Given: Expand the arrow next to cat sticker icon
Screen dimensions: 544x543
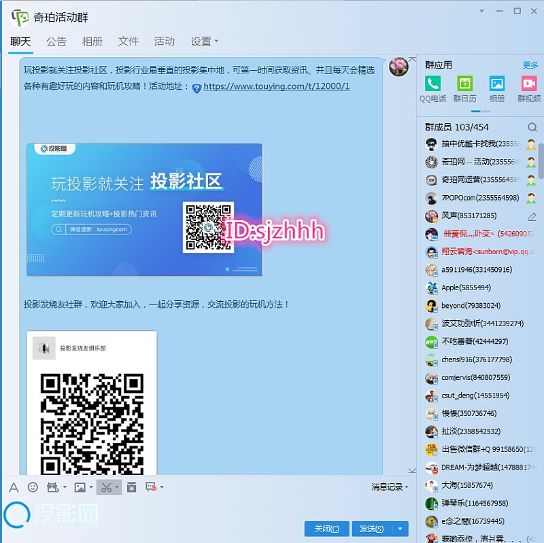Looking at the screenshot, I should 65,487.
